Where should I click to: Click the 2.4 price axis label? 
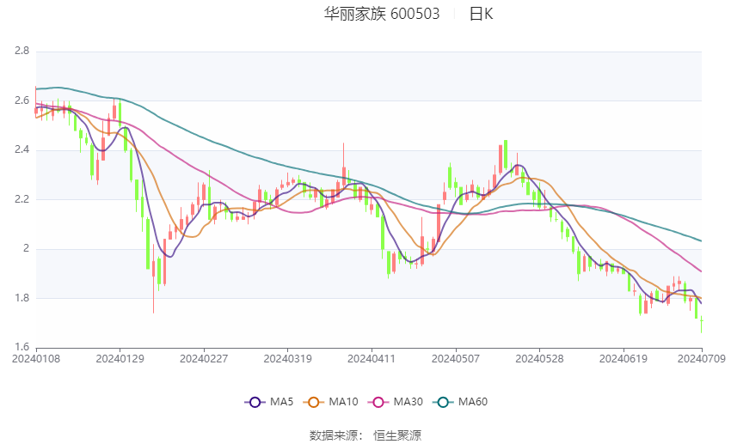[x=21, y=150]
